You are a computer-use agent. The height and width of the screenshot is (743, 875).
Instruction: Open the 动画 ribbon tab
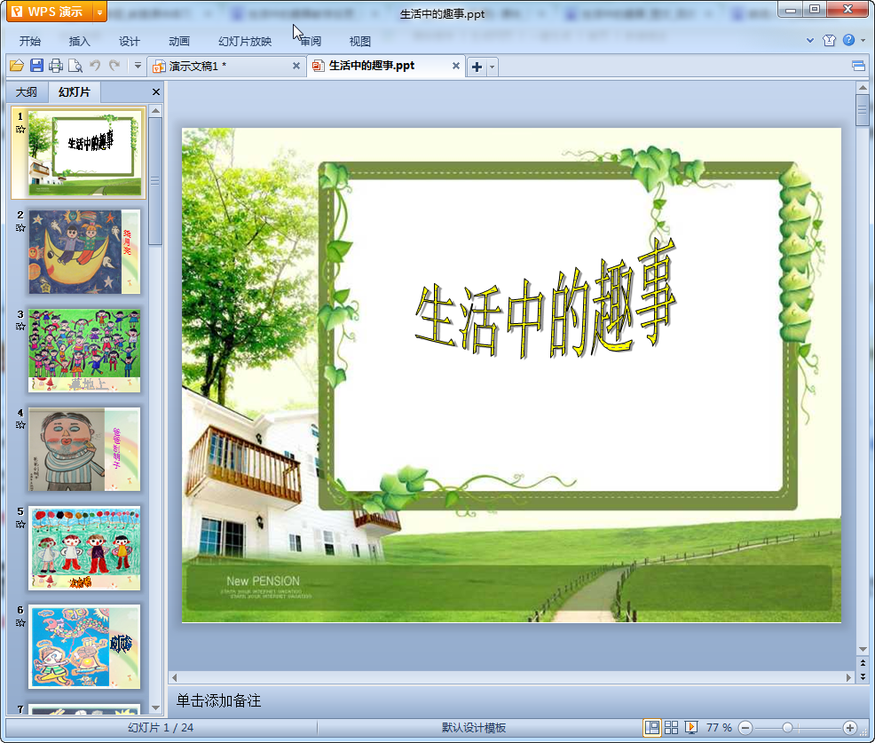[x=179, y=42]
